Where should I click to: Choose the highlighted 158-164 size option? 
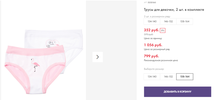pyautogui.click(x=185, y=77)
